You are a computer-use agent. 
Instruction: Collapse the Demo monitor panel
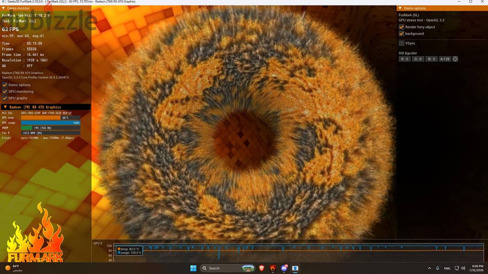point(3,8)
